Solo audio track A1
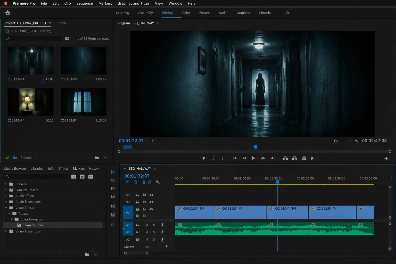 [154, 225]
